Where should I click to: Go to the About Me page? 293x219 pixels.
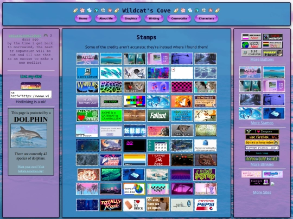(x=106, y=18)
